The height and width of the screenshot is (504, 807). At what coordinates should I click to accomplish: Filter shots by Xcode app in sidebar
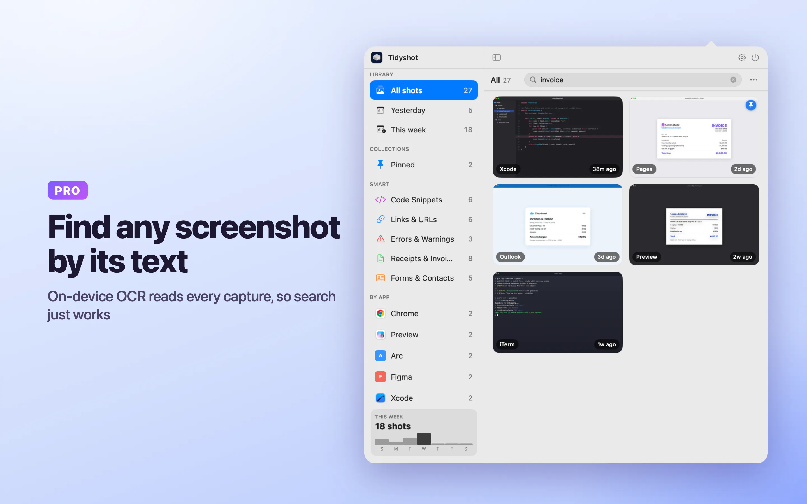424,398
